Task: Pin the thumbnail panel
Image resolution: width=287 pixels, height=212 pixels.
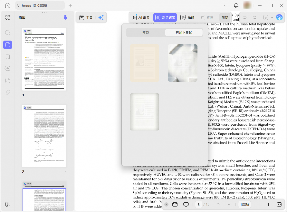Action: [65, 17]
